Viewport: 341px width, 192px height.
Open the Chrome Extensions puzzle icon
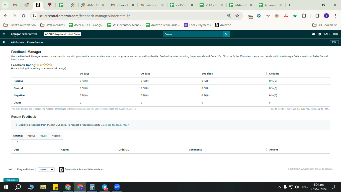(304, 16)
